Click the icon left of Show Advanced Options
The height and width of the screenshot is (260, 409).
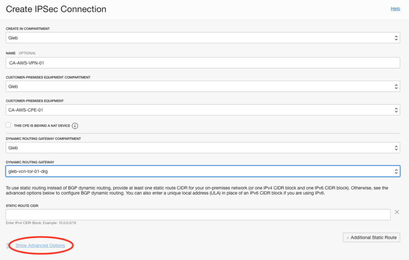pyautogui.click(x=8, y=246)
